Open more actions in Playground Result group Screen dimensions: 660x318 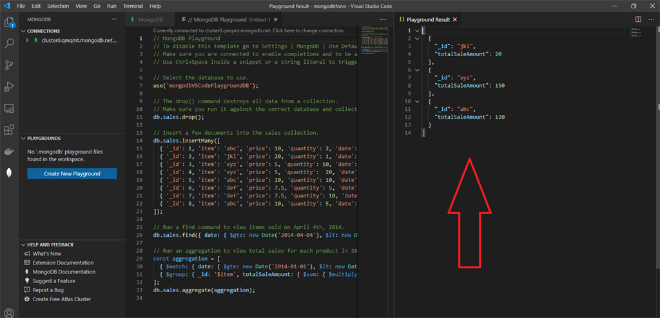[x=650, y=19]
